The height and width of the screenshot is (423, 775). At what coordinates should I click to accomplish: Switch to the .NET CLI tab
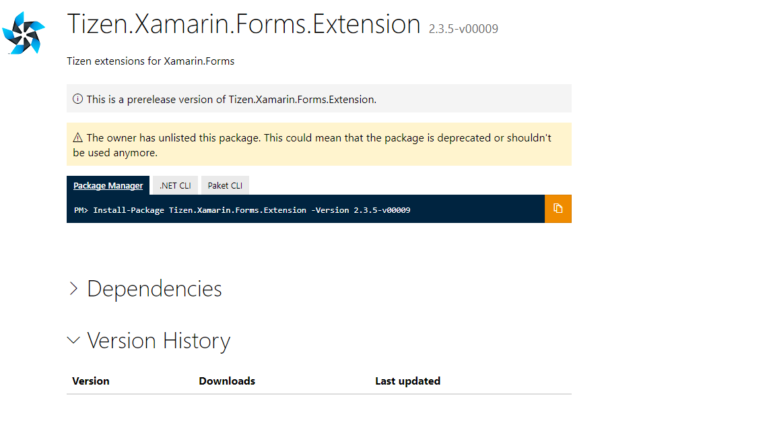click(175, 186)
